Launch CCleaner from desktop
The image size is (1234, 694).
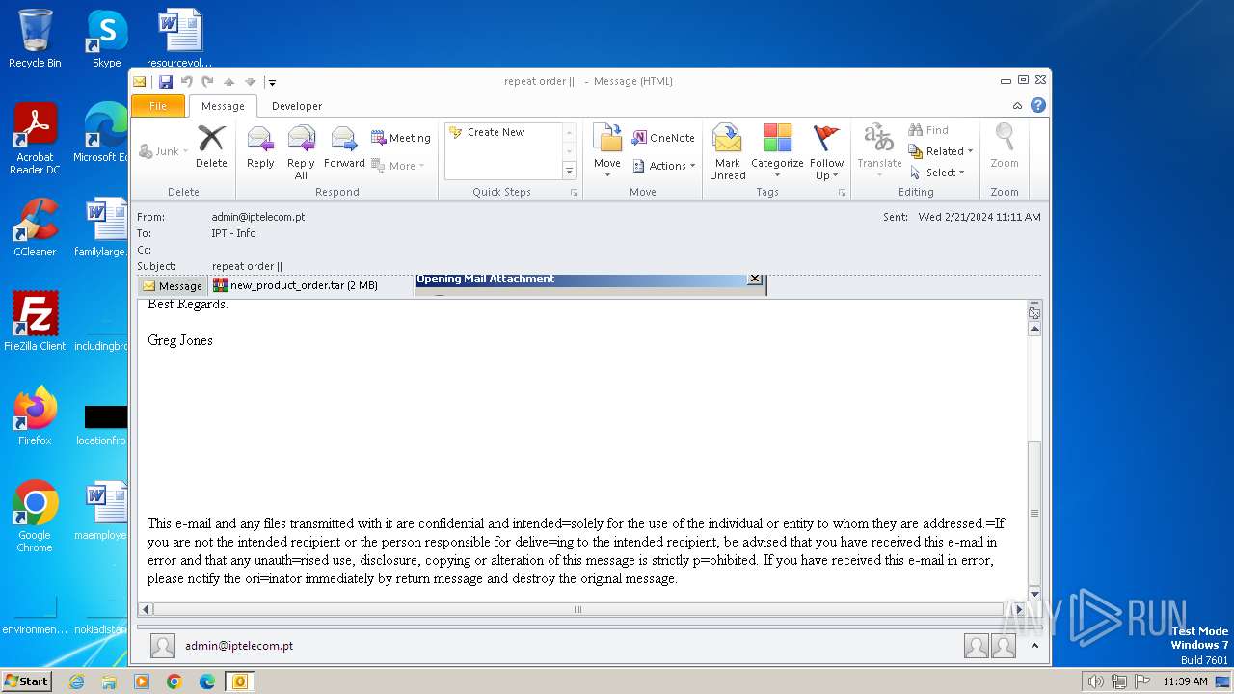click(35, 227)
